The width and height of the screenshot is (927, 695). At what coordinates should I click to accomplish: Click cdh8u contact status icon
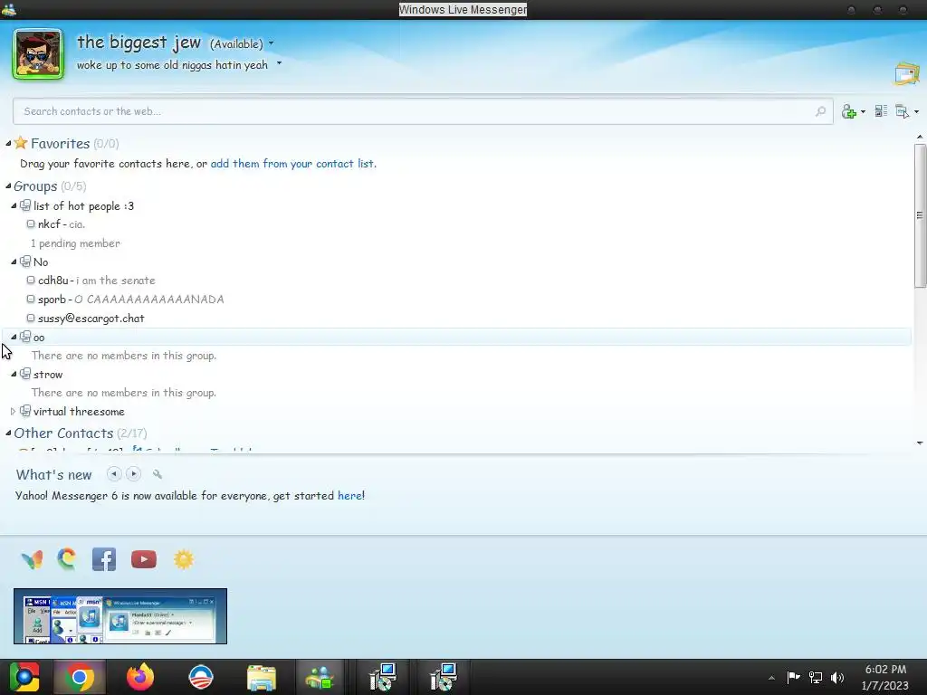[31, 281]
